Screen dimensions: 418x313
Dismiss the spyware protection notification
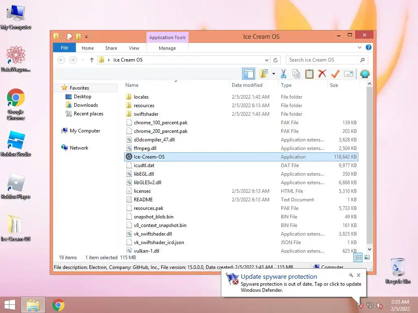point(358,275)
